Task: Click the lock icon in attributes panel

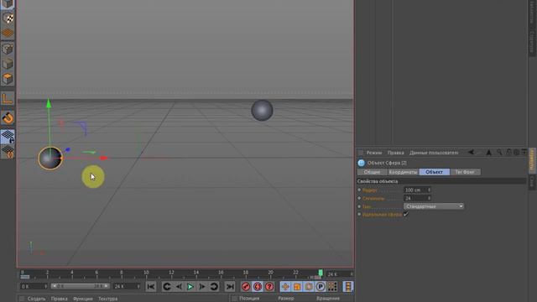Action: click(x=508, y=152)
